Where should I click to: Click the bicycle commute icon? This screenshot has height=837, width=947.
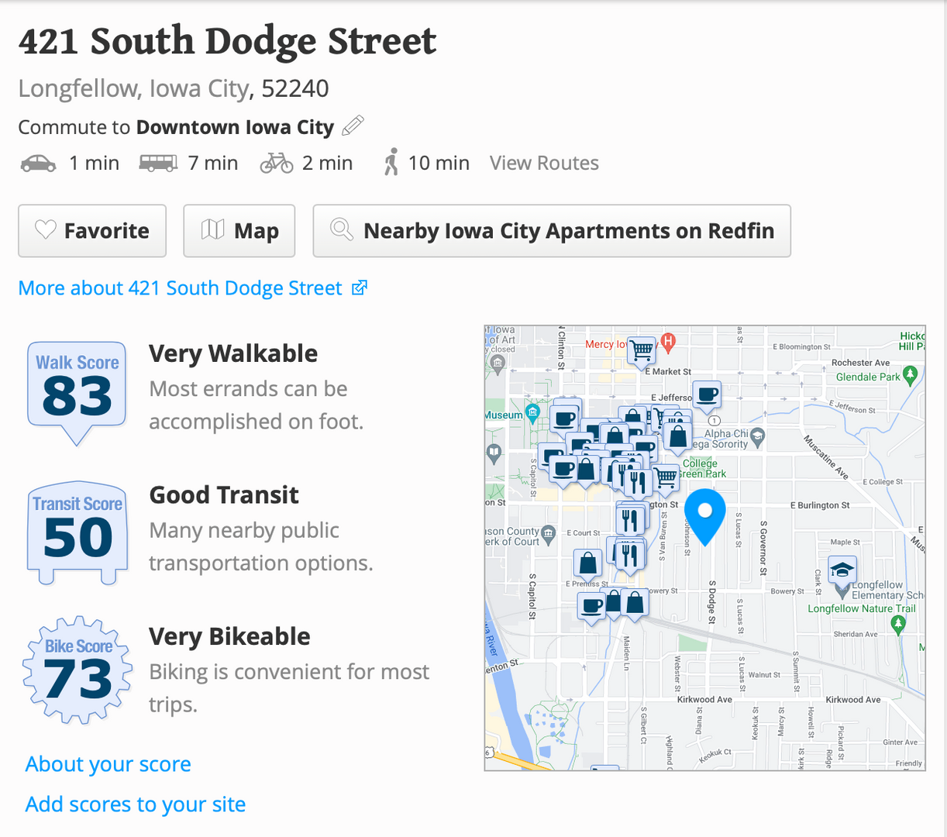tap(277, 164)
